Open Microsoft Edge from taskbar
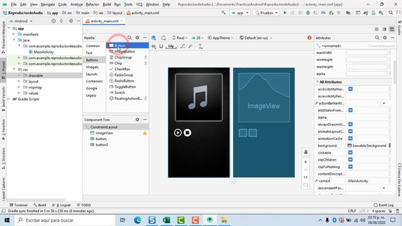 click(x=138, y=220)
